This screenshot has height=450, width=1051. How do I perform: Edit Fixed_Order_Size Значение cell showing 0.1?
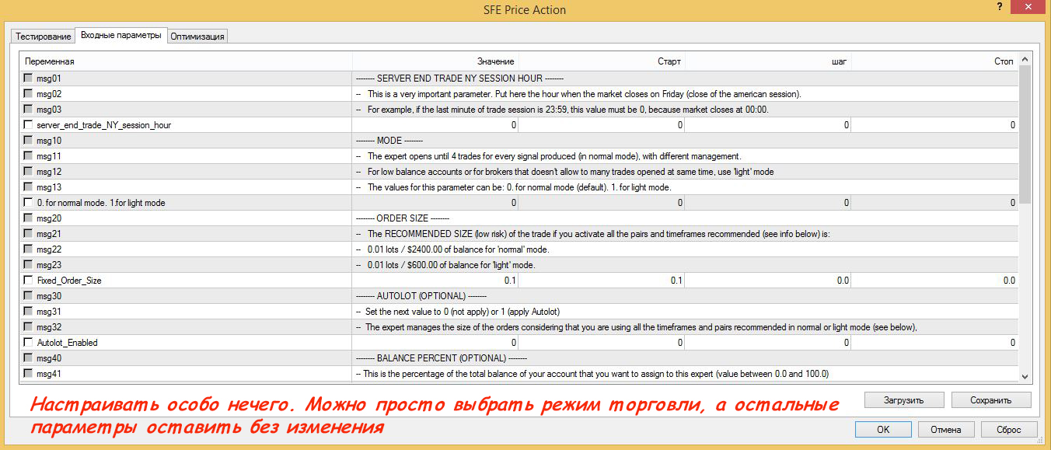pyautogui.click(x=435, y=281)
